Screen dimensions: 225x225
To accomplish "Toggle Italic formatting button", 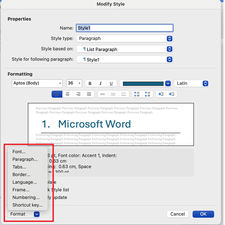I will [101, 83].
